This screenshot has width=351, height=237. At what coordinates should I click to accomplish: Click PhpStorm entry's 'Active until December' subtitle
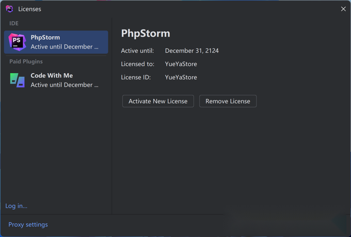pyautogui.click(x=65, y=47)
